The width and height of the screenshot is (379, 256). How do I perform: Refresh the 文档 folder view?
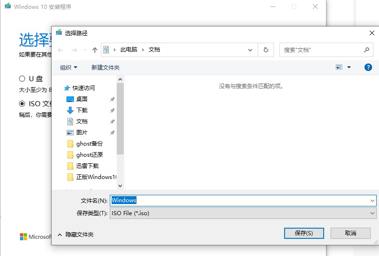coord(266,50)
